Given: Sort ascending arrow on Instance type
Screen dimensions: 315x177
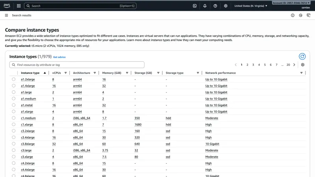Looking at the screenshot, I should pyautogui.click(x=44, y=73).
